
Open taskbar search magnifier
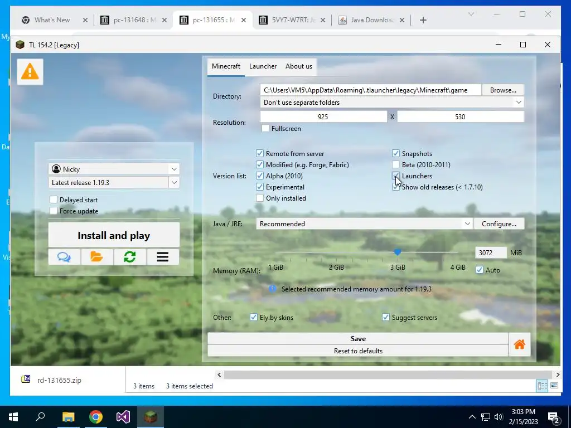pyautogui.click(x=40, y=417)
